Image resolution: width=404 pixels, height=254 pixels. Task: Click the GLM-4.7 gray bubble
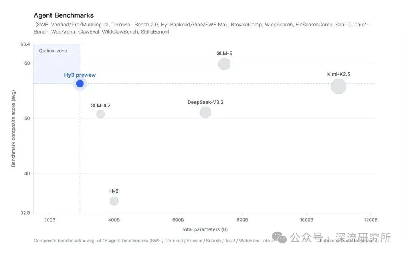(100, 114)
